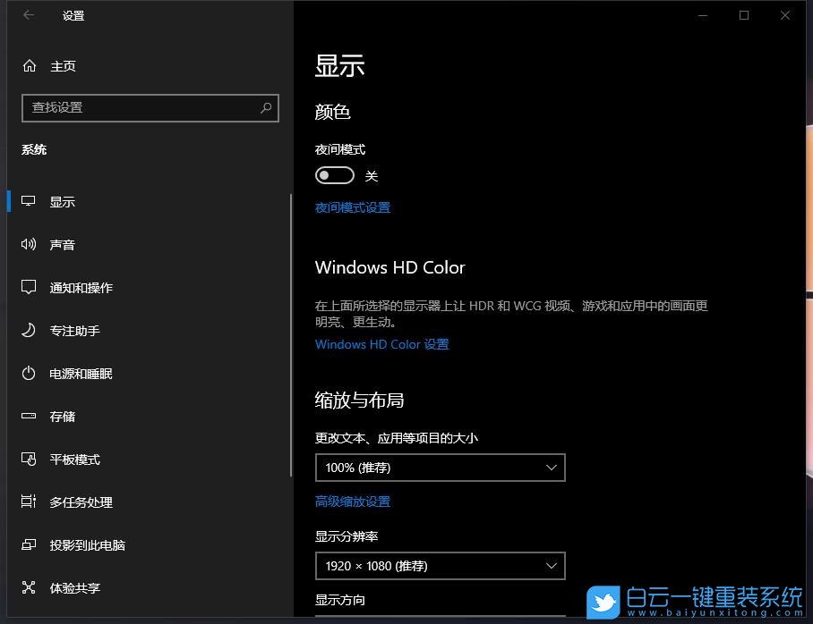The height and width of the screenshot is (624, 813).
Task: Select the 系统 section heading
Action: coord(34,149)
